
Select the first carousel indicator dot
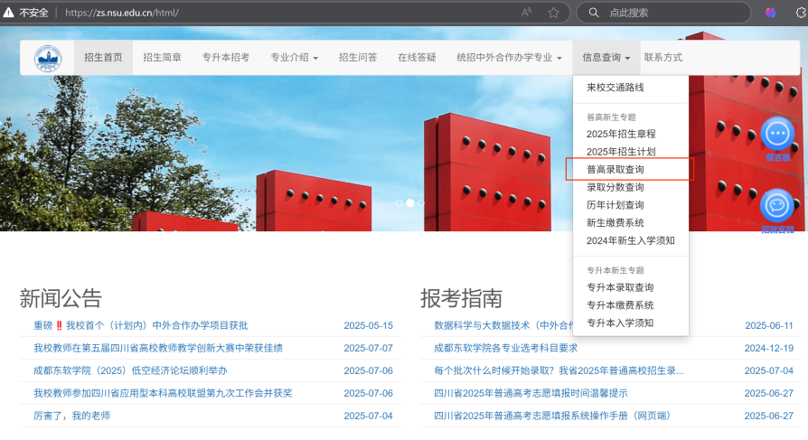(x=399, y=203)
